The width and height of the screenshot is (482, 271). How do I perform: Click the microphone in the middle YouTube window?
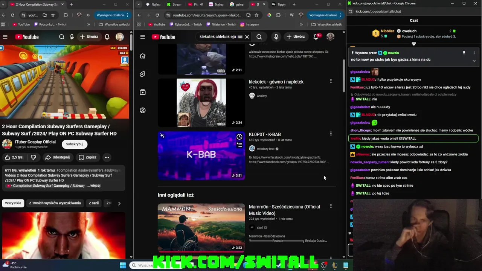pyautogui.click(x=276, y=37)
